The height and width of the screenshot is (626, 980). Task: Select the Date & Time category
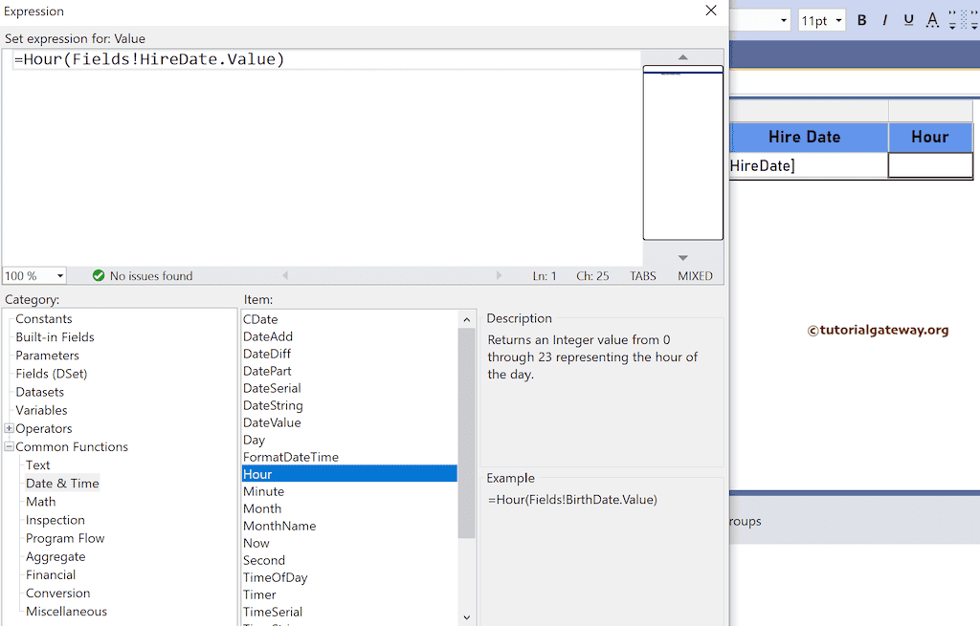tap(61, 483)
